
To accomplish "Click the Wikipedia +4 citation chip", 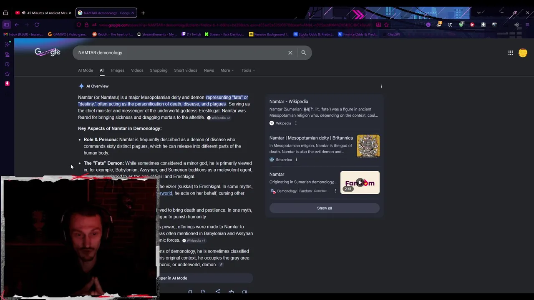I will [x=194, y=241].
